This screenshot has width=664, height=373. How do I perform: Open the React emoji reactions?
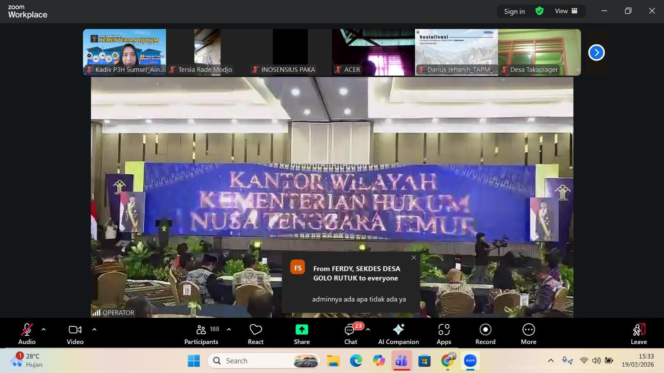coord(256,334)
